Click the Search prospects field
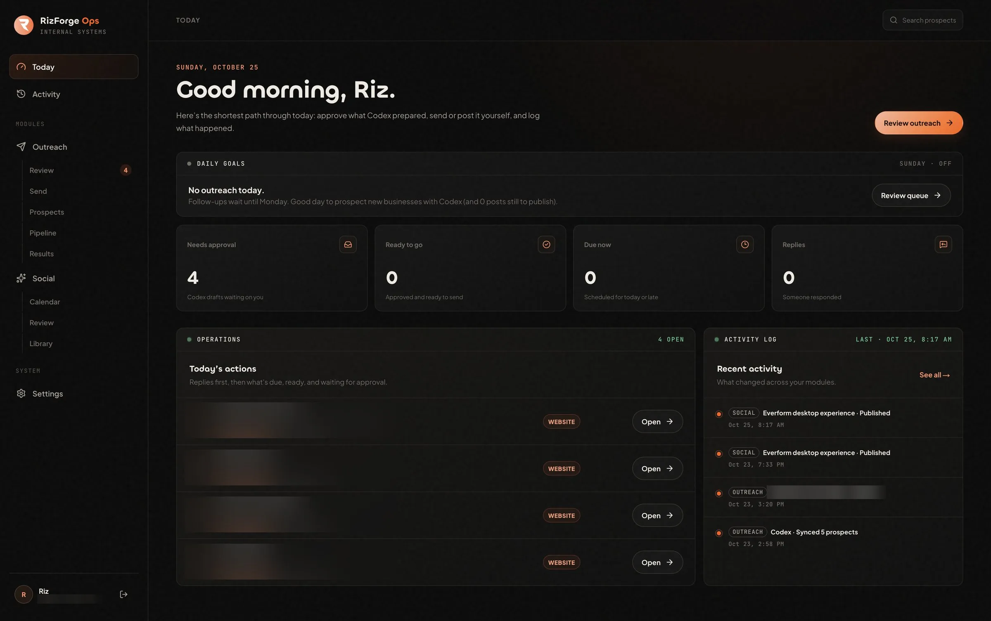This screenshot has height=621, width=991. [x=922, y=20]
